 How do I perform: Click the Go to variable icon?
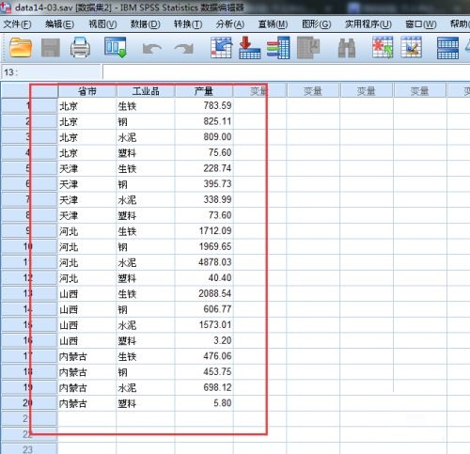click(250, 48)
